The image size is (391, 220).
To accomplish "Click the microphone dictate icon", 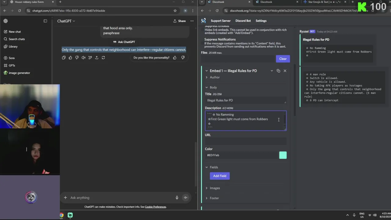I will click(177, 198).
